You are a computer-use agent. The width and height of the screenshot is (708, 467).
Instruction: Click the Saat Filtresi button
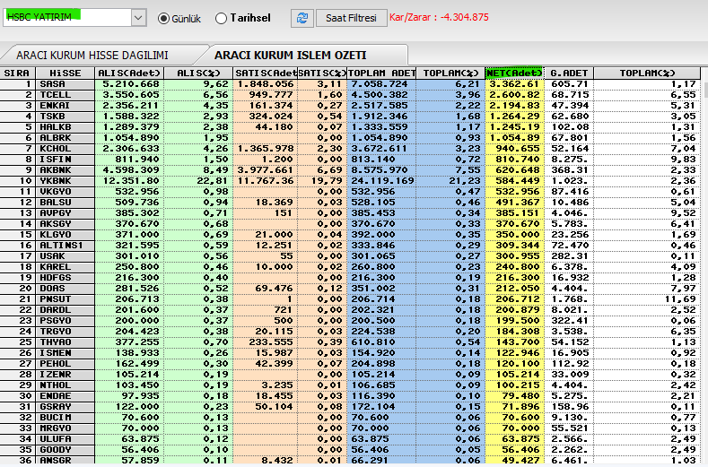(x=351, y=18)
